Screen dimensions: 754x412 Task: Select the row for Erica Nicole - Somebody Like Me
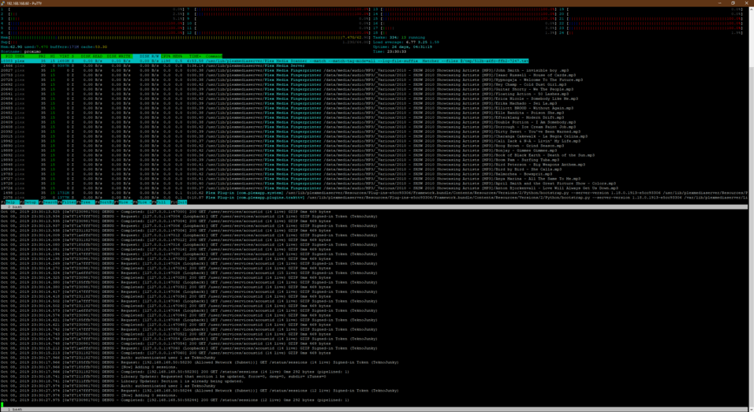(289, 99)
